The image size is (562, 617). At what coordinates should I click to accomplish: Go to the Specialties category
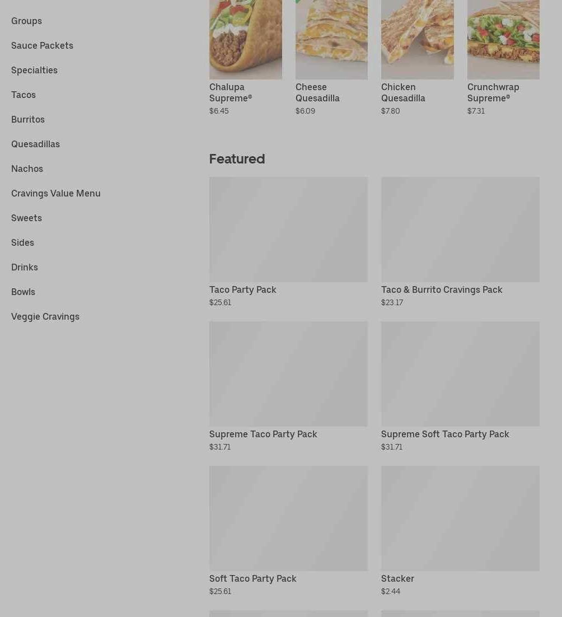[34, 71]
